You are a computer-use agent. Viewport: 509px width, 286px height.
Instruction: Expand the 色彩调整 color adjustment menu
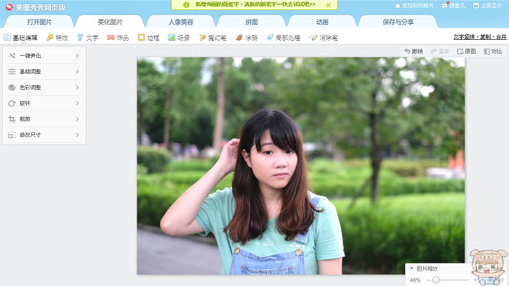coord(44,87)
